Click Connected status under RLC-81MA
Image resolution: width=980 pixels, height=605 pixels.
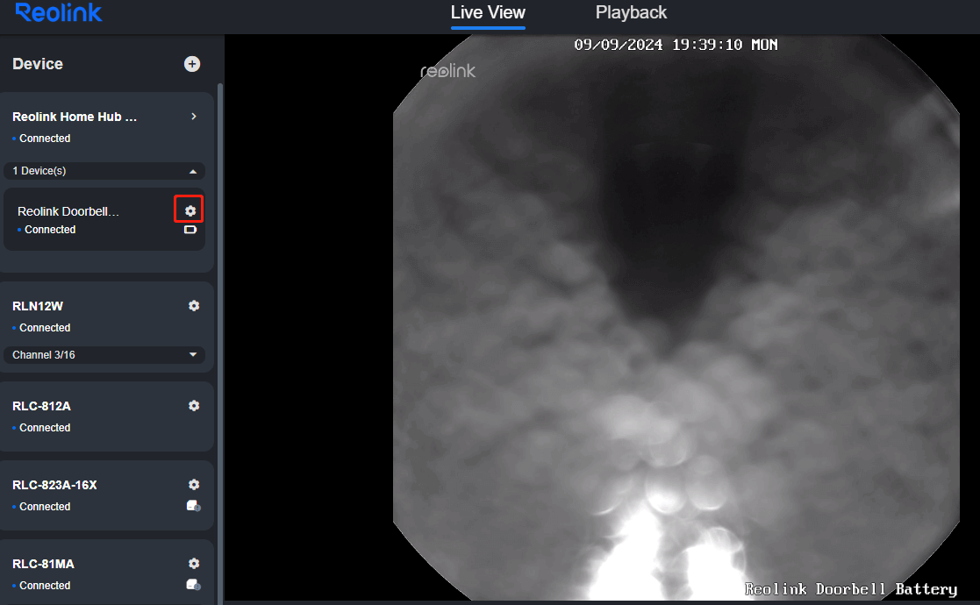coord(45,586)
